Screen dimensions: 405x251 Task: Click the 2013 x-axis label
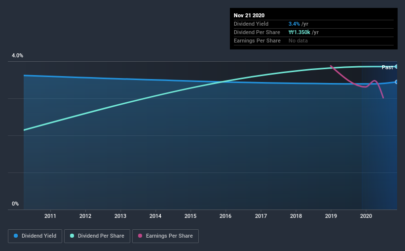pos(120,216)
